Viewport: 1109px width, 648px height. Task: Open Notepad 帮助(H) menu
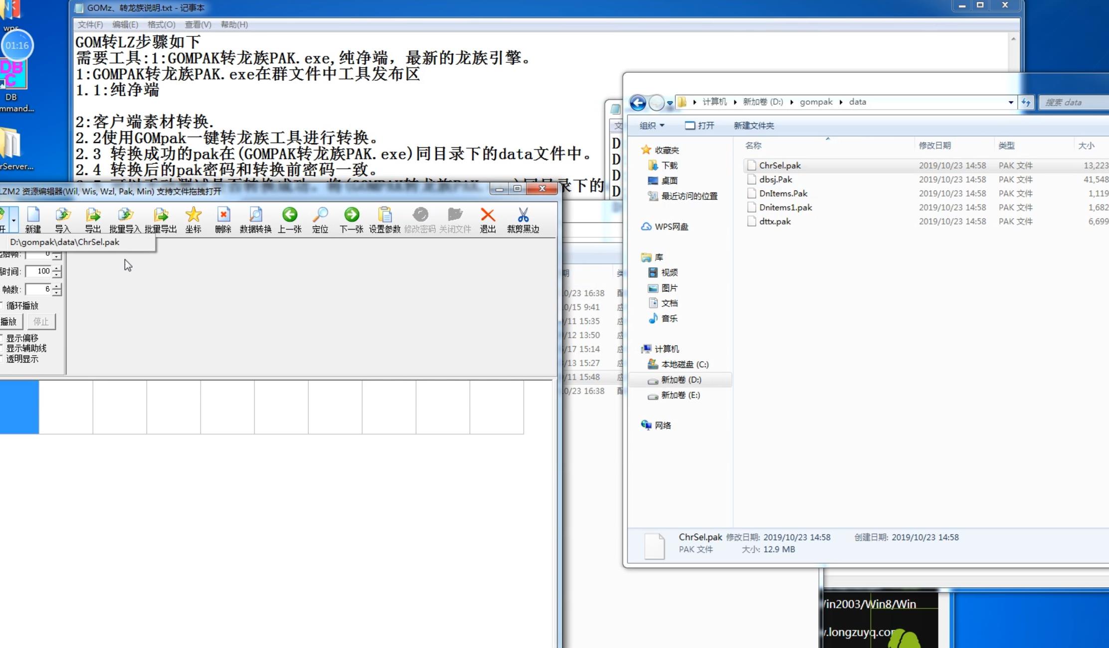tap(234, 24)
